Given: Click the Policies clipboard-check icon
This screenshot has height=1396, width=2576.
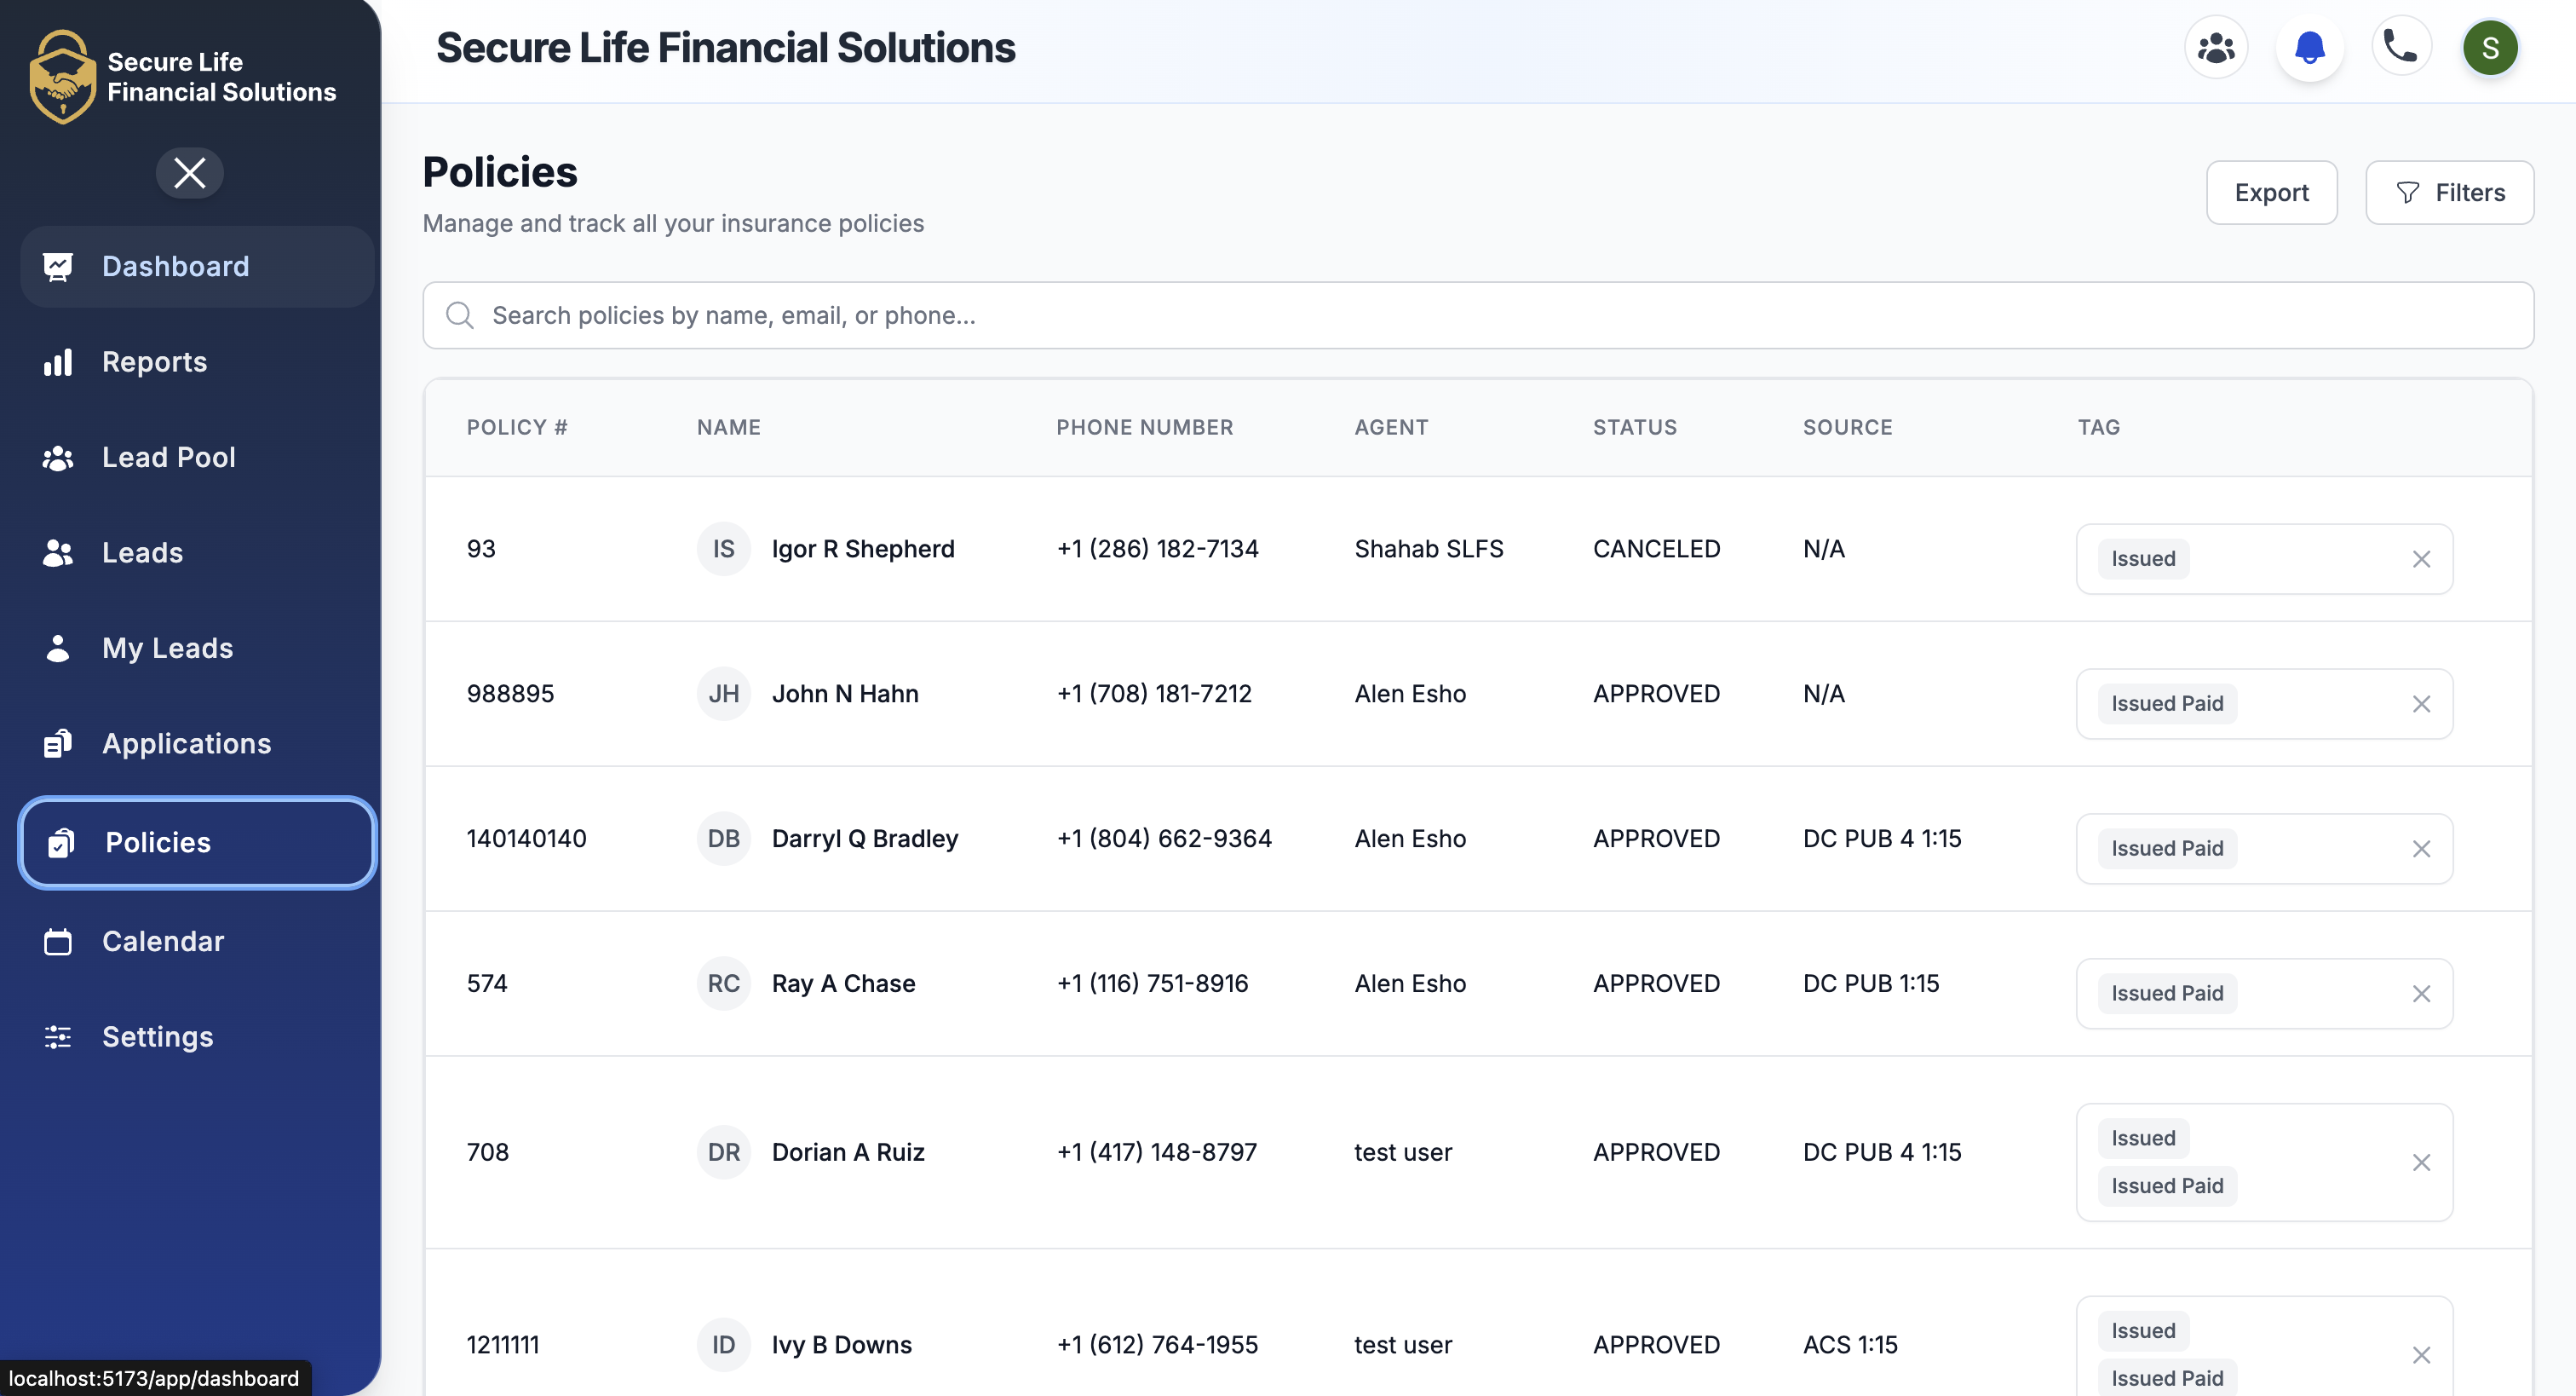Looking at the screenshot, I should coord(61,843).
